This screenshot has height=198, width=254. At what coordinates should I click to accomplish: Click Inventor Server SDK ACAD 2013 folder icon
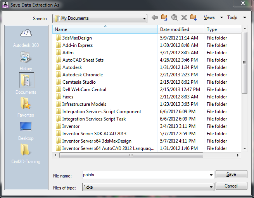tap(58, 134)
